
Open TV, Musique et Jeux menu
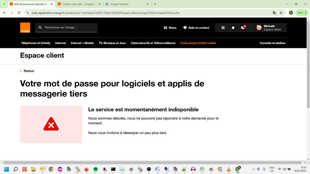tap(112, 43)
